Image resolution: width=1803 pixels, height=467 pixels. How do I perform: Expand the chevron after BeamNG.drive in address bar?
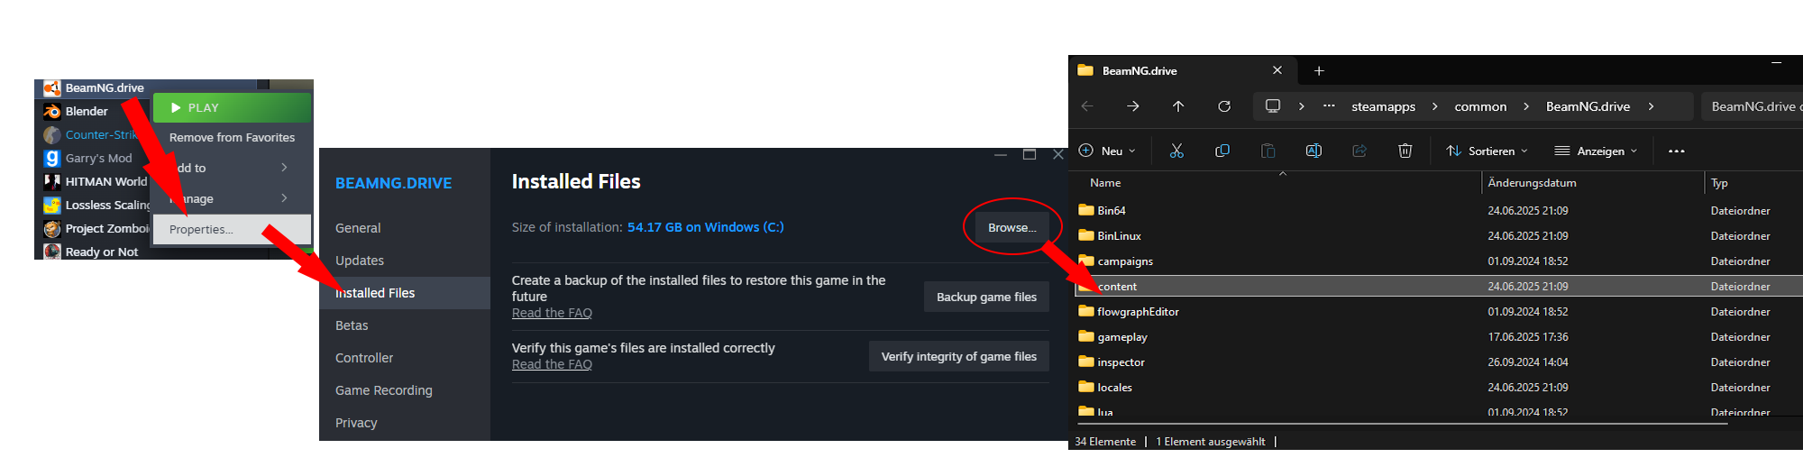tap(1651, 106)
